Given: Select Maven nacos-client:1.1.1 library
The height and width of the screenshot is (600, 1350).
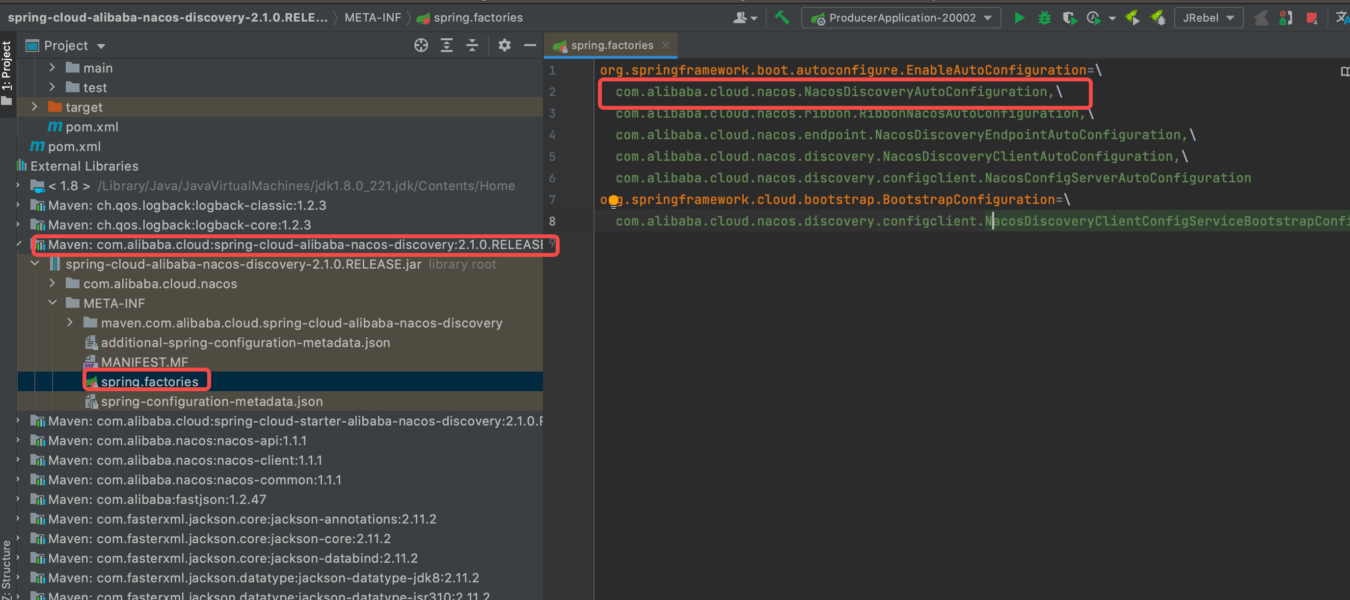Looking at the screenshot, I should pyautogui.click(x=177, y=460).
